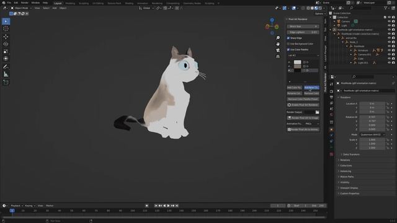This screenshot has height=223, width=397.
Task: Open the Render menu
Action: [x=25, y=2]
